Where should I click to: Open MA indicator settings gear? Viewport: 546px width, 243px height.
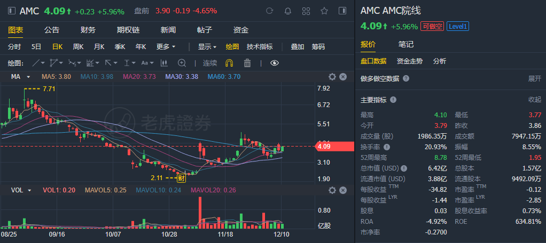pos(332,77)
